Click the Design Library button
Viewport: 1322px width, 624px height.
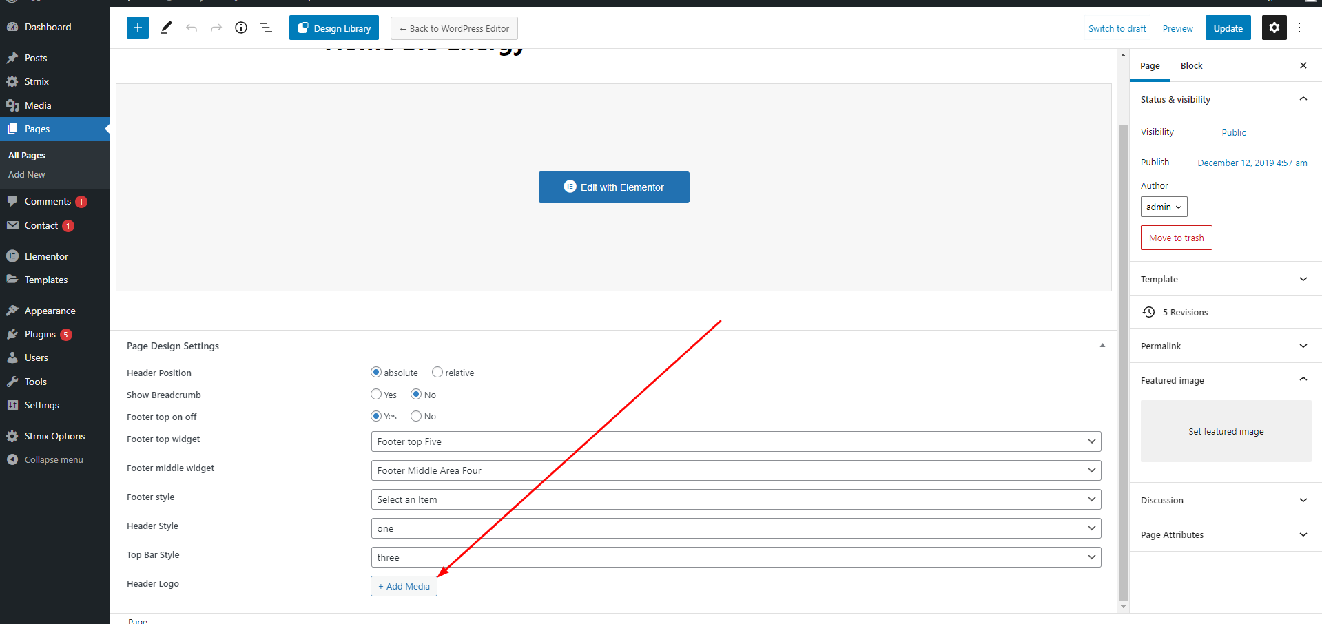334,28
